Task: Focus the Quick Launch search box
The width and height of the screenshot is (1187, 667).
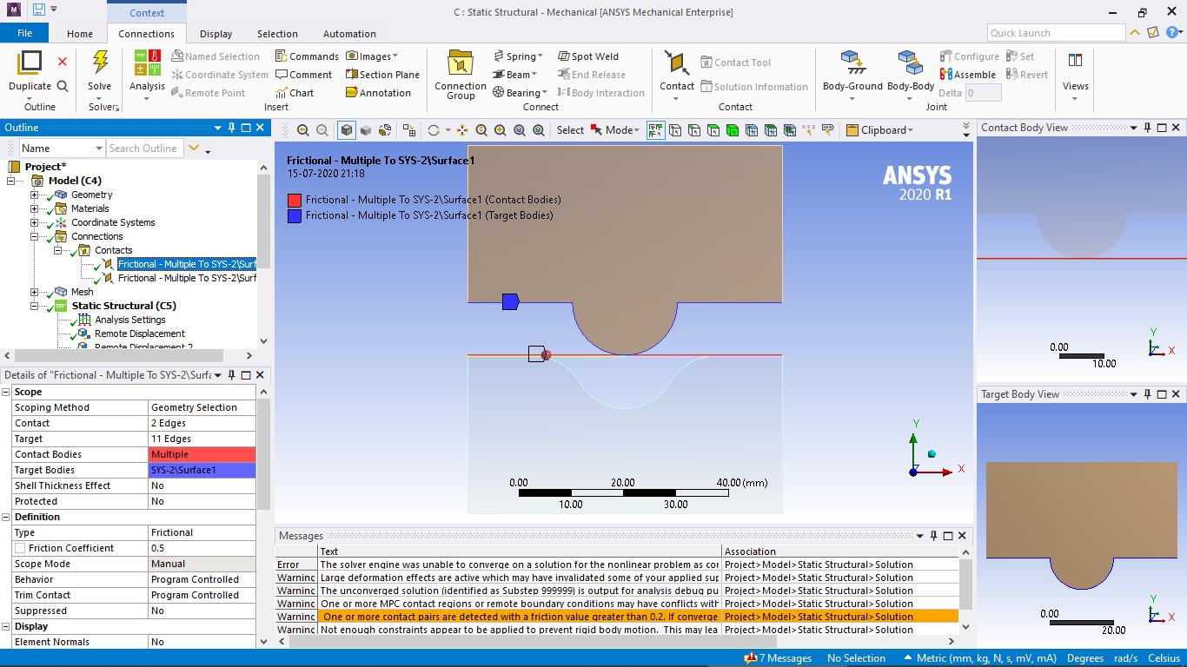Action: [x=1056, y=33]
